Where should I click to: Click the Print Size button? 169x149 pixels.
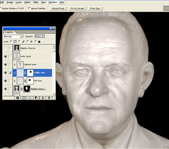[x=95, y=8]
